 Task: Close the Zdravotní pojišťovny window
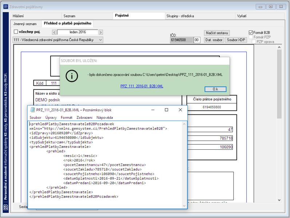click(x=281, y=7)
